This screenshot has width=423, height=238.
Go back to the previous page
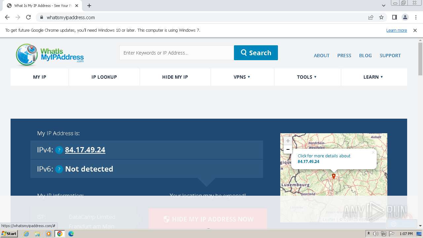pos(7,18)
